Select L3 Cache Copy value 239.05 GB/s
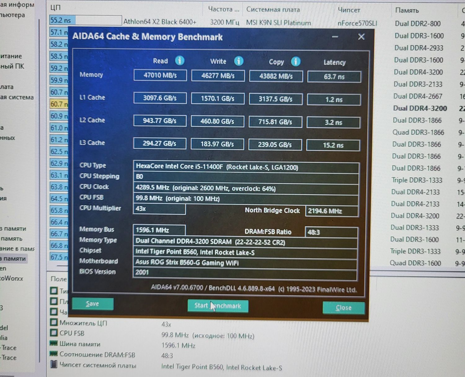The image size is (465, 377). [275, 144]
